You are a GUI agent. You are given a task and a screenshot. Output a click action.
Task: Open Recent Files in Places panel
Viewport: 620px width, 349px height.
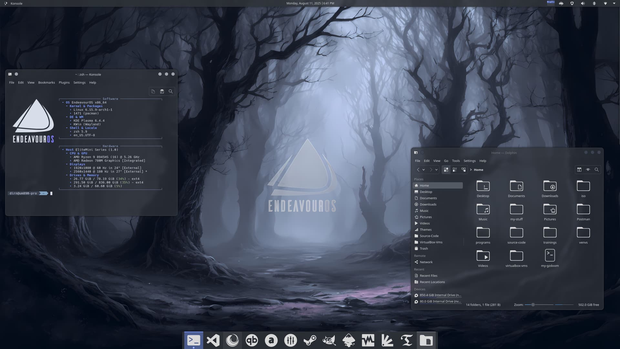[428, 276]
